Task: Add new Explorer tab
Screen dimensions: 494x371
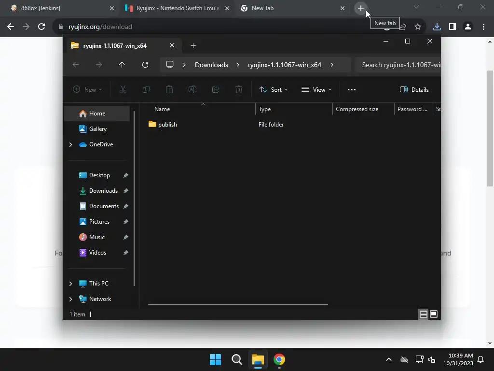Action: point(193,46)
